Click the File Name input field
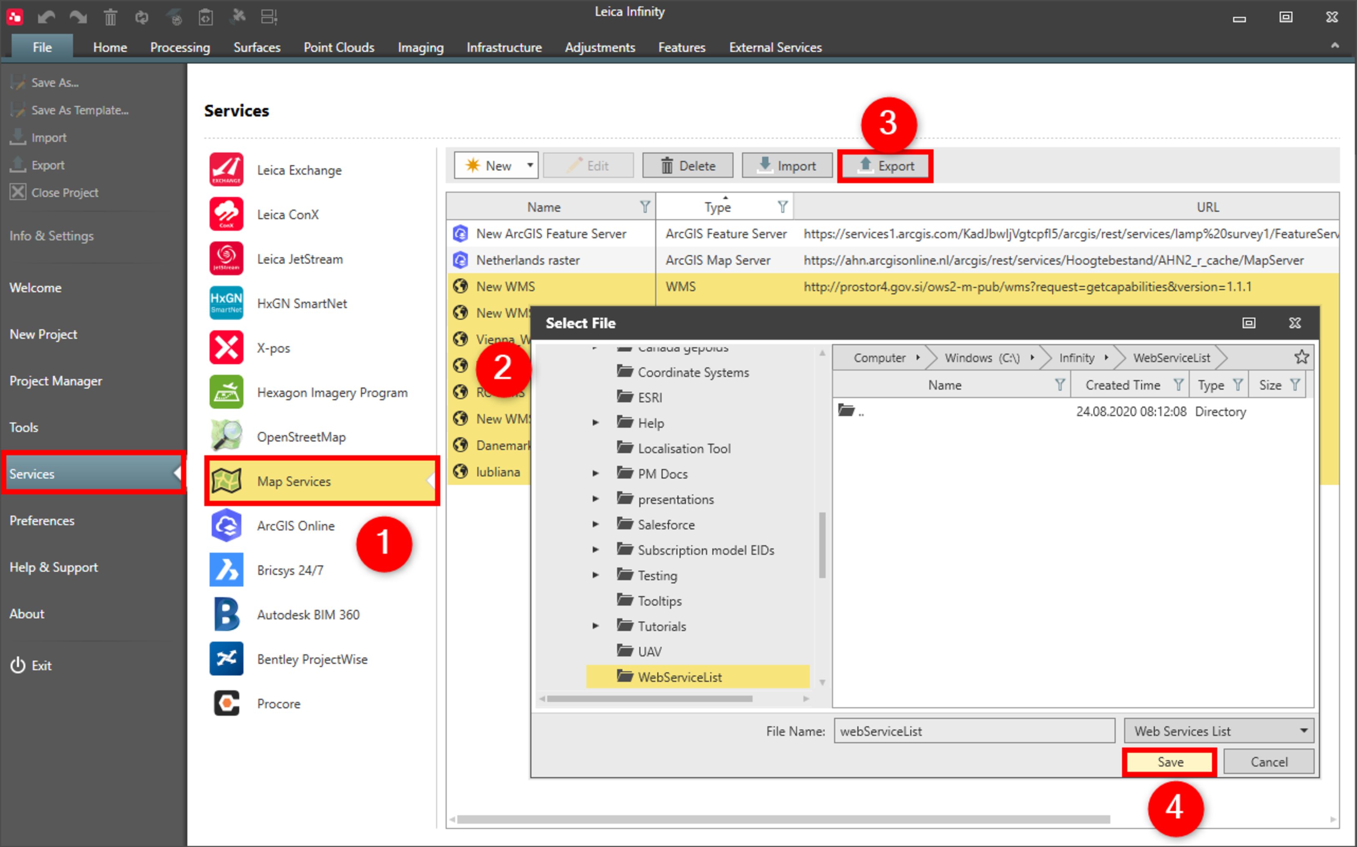The height and width of the screenshot is (847, 1357). pyautogui.click(x=974, y=730)
